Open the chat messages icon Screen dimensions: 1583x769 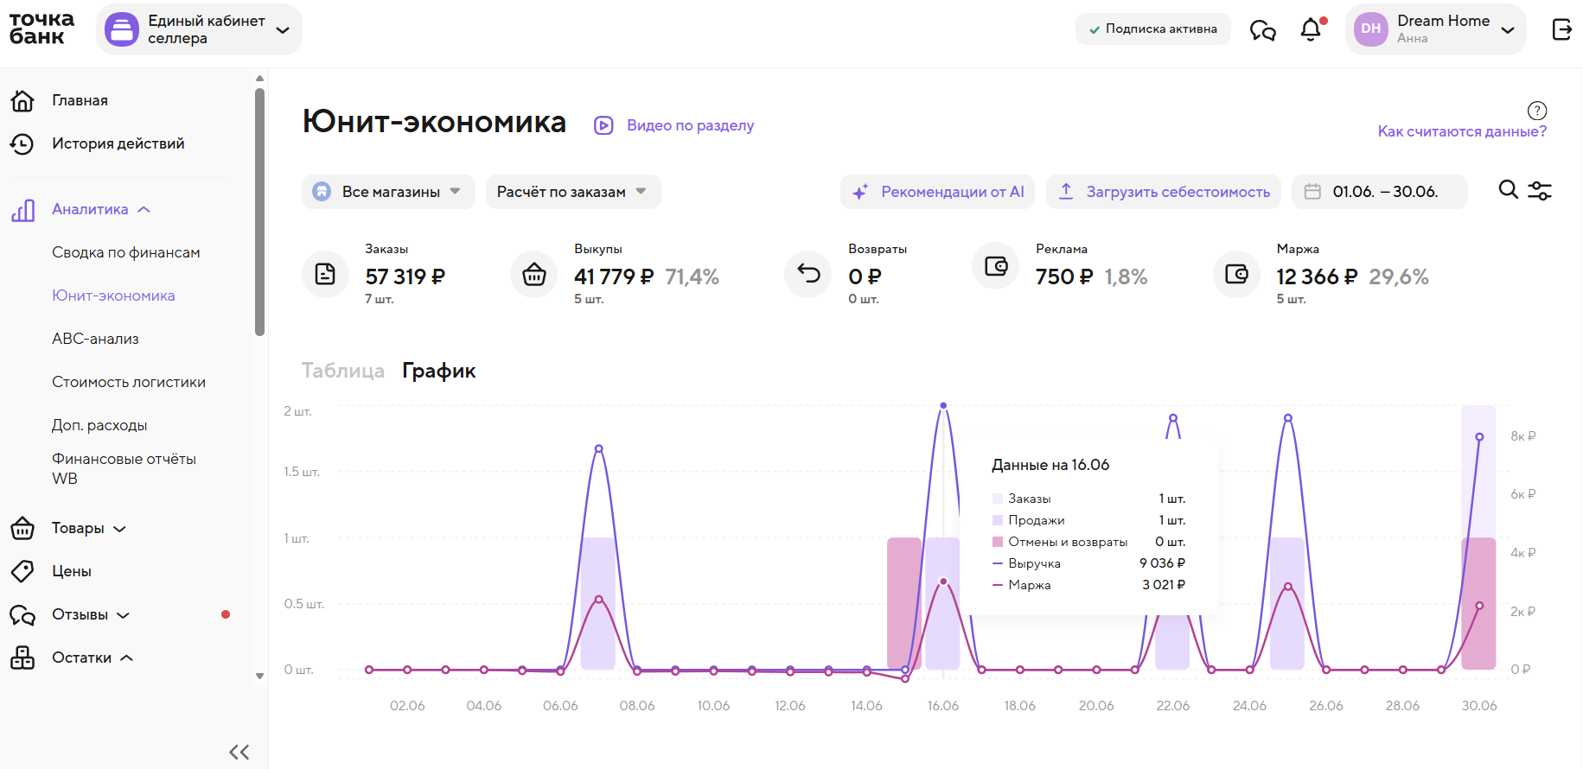pyautogui.click(x=1263, y=29)
